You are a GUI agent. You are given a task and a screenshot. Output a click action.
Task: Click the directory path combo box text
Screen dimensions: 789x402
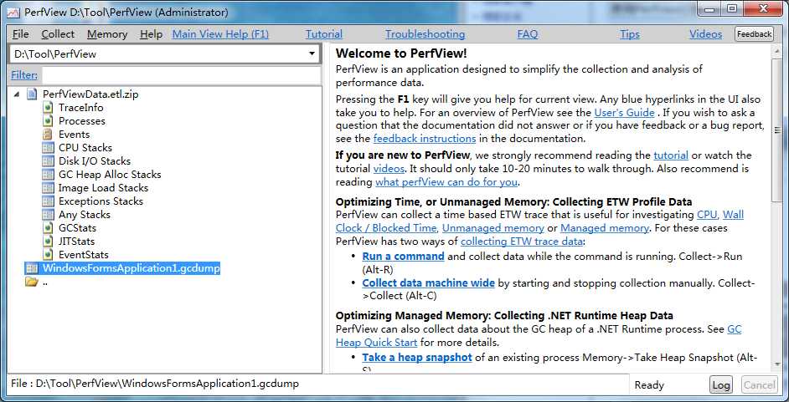tap(55, 53)
